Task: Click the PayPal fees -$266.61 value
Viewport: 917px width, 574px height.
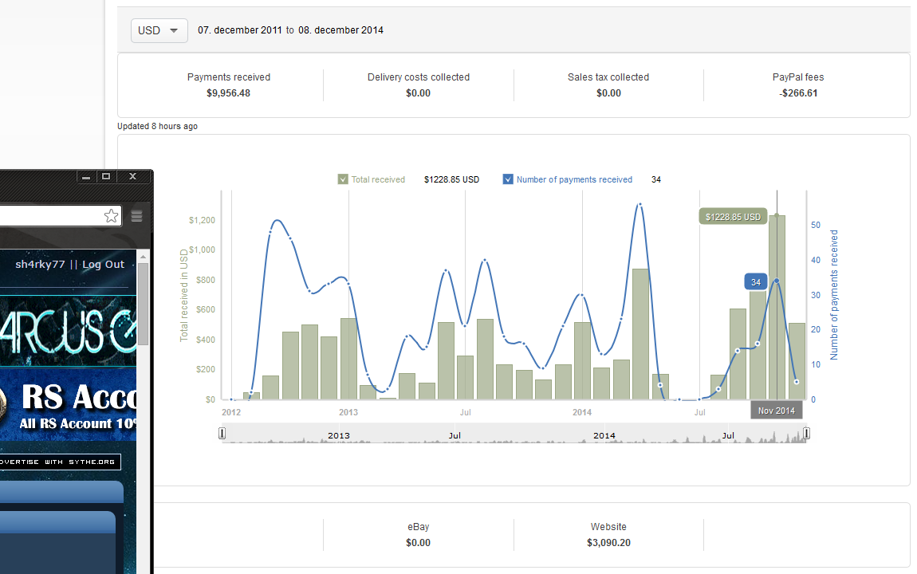Action: tap(798, 93)
